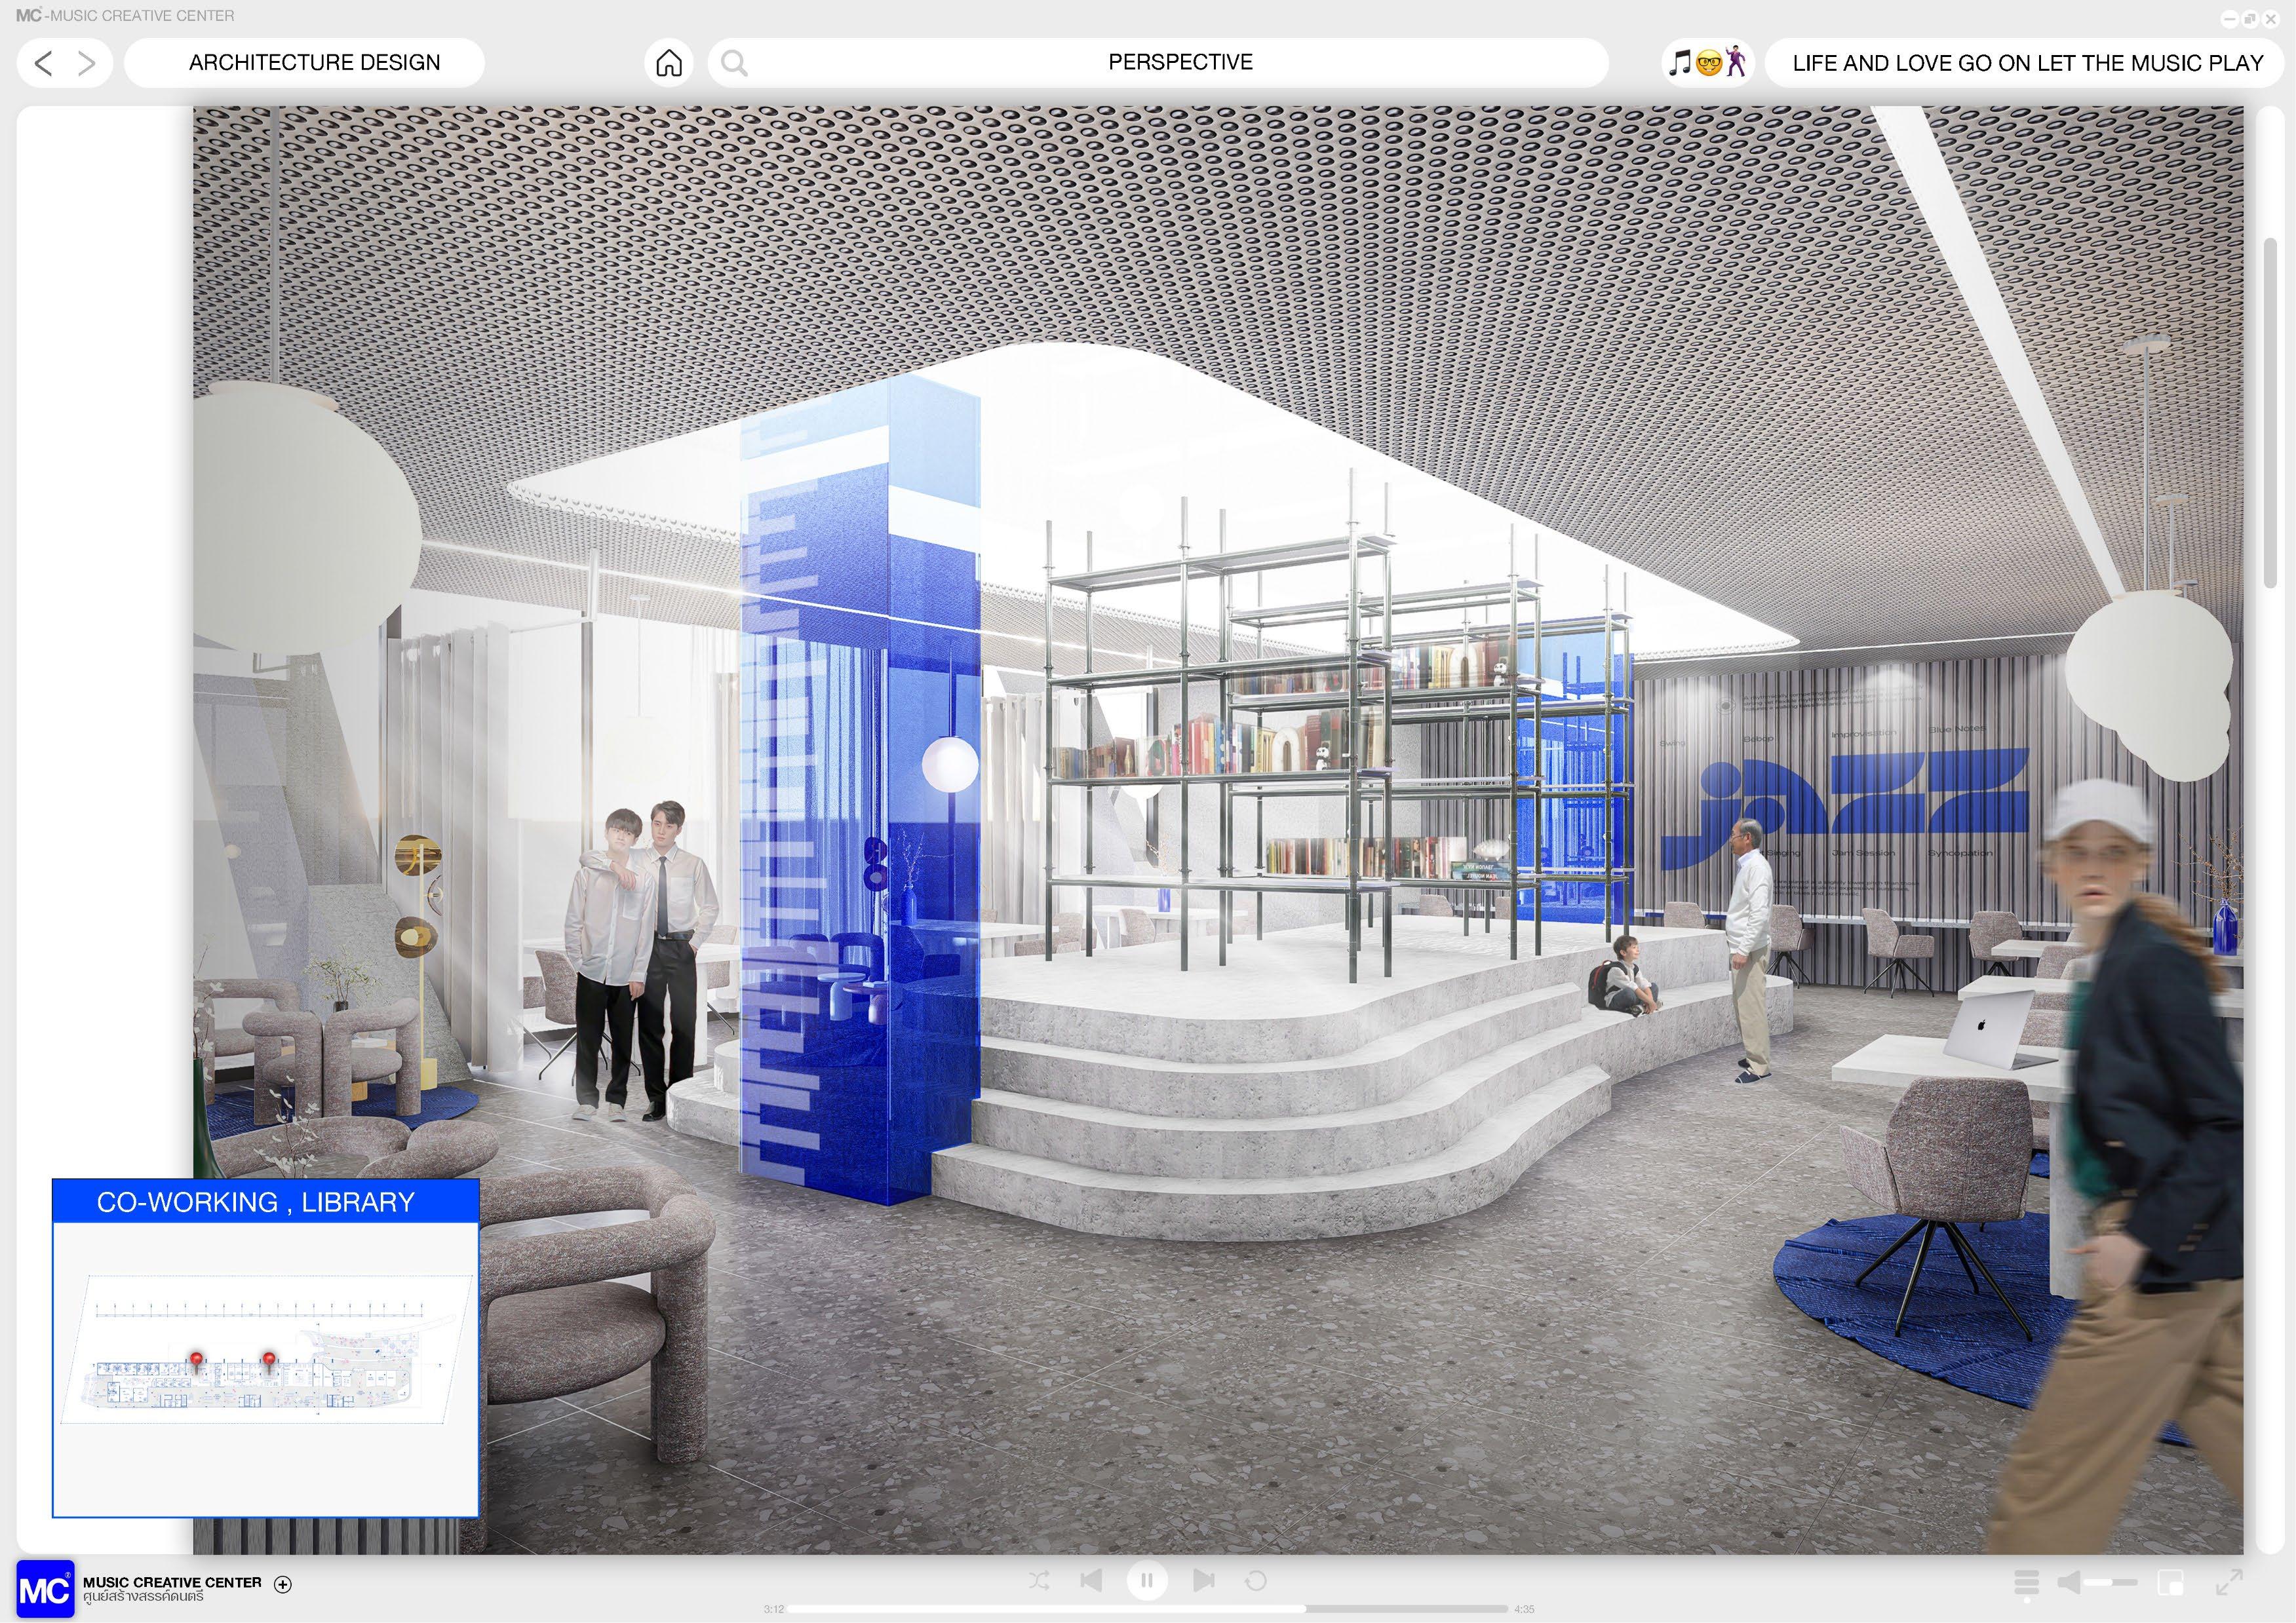Open the home icon
This screenshot has height=1623, width=2296.
coord(669,63)
